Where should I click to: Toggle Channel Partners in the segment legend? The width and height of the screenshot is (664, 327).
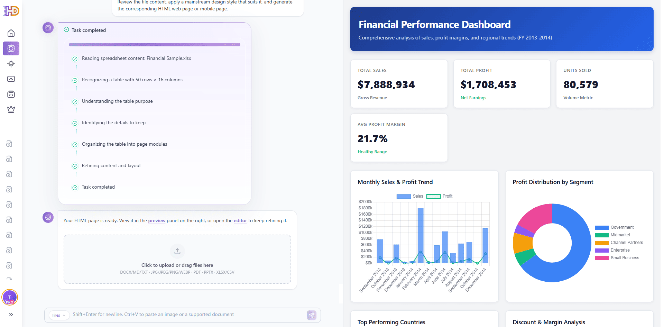[619, 243]
